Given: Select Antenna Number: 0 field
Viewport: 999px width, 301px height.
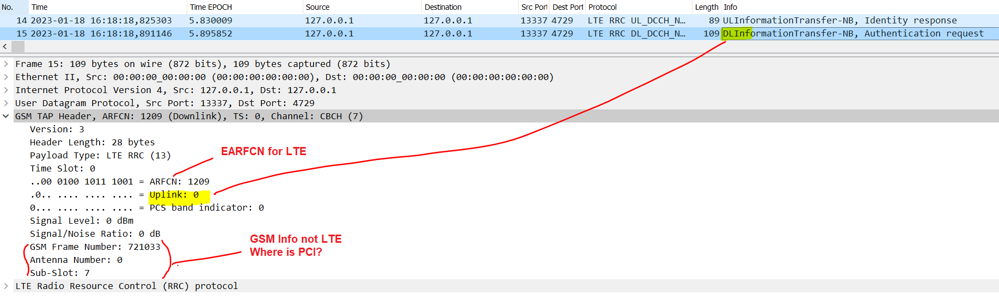Looking at the screenshot, I should click(76, 260).
